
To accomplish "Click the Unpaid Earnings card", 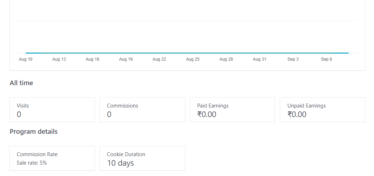I will click(x=322, y=110).
